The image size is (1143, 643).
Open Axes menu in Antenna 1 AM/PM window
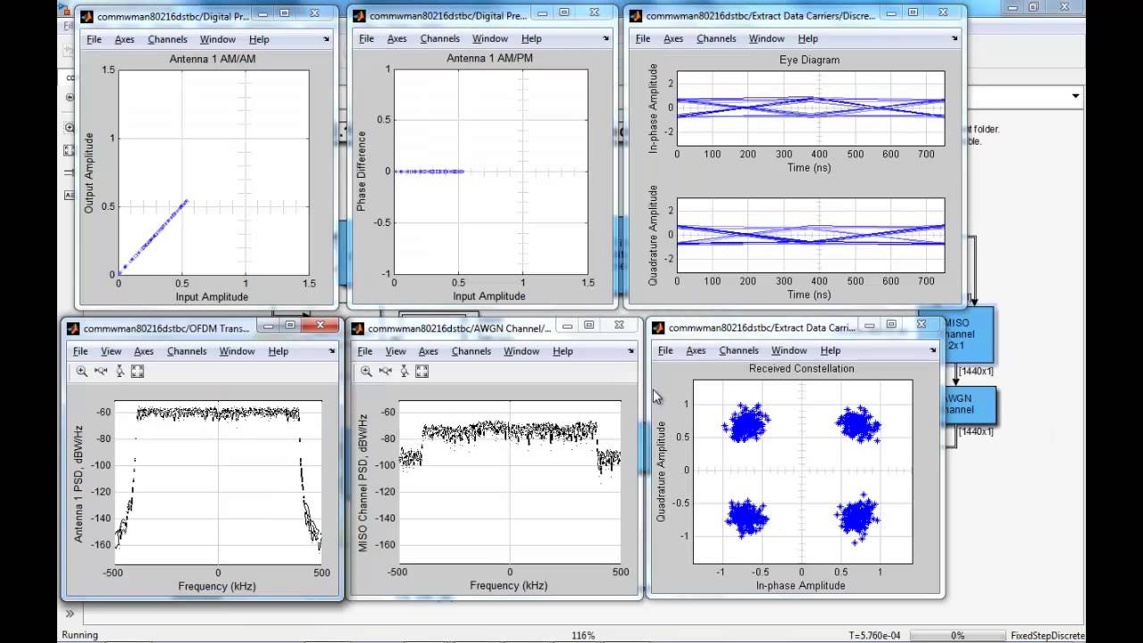[397, 38]
